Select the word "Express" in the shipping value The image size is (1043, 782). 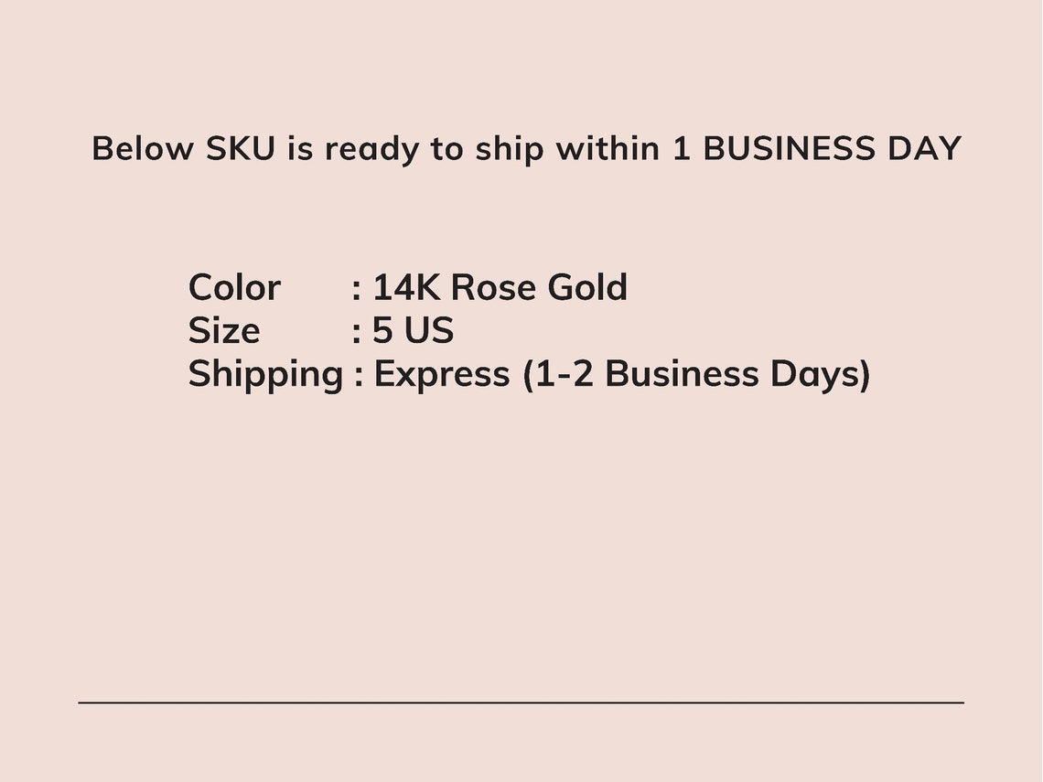click(442, 376)
